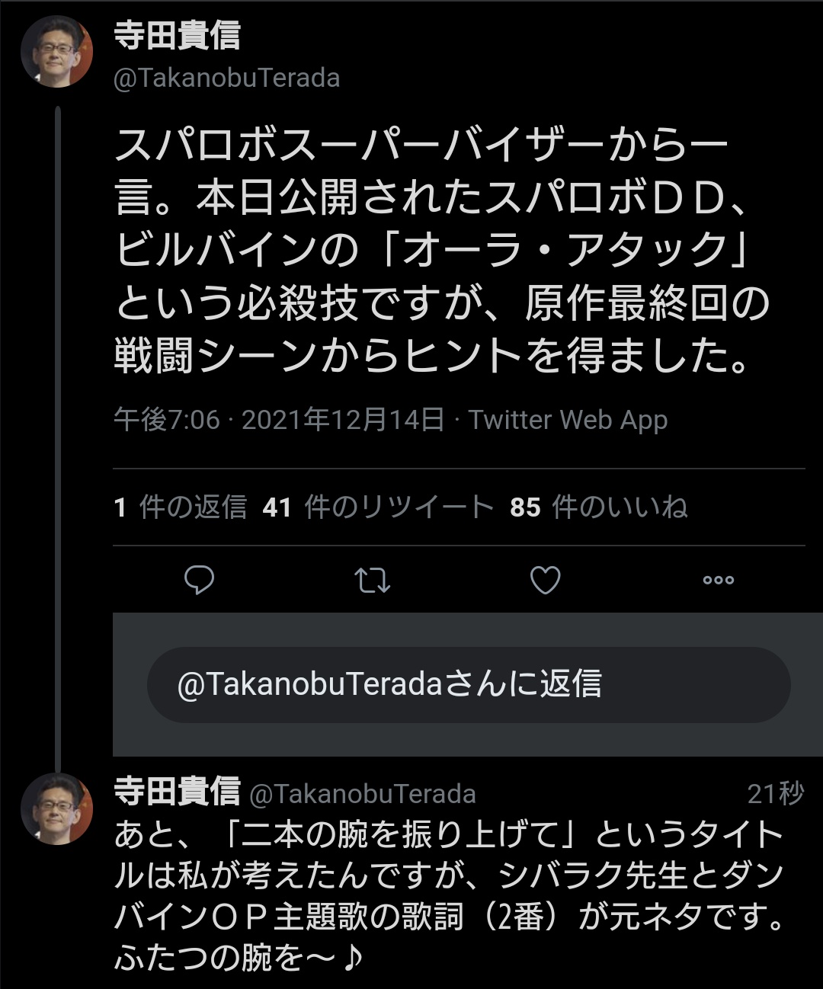Image resolution: width=823 pixels, height=989 pixels.
Task: Open the profile avatar on the main tweet
Action: [x=56, y=52]
